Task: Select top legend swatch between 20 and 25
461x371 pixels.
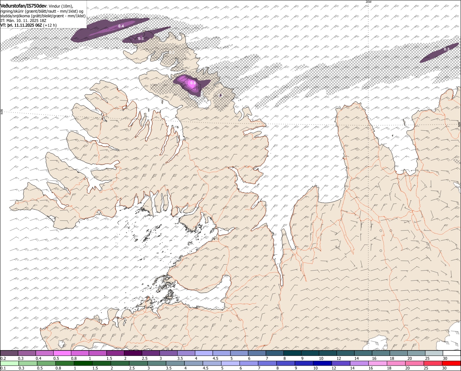Action: [416, 353]
